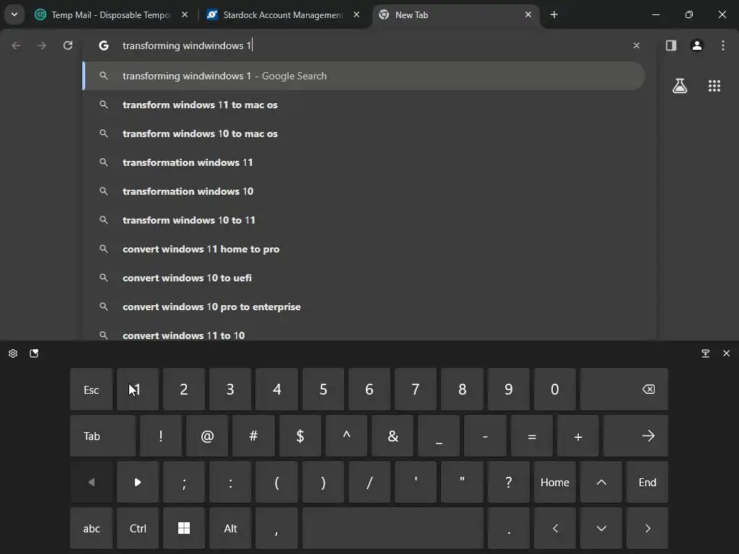
Task: Select suggestion 'transform windows 10 to 11'
Action: coord(364,220)
